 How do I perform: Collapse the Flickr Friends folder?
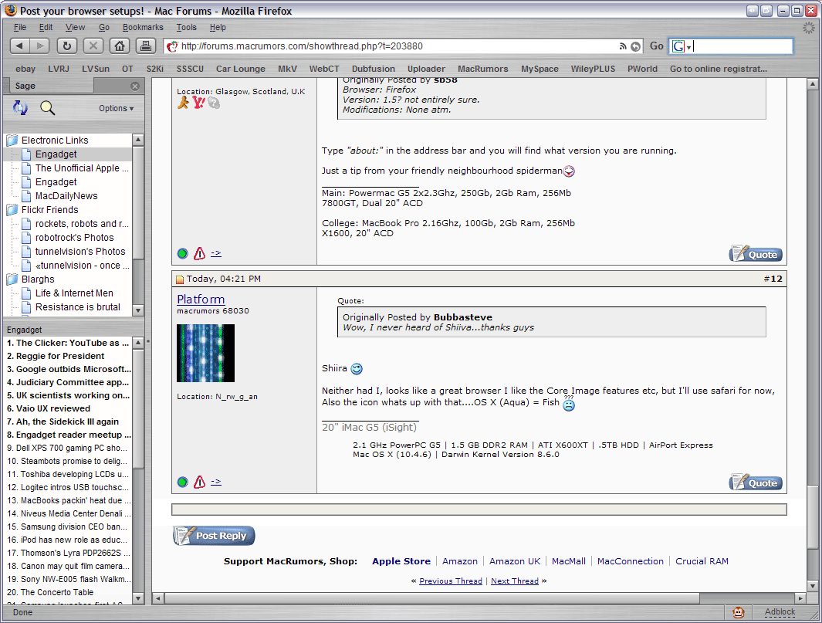12,210
